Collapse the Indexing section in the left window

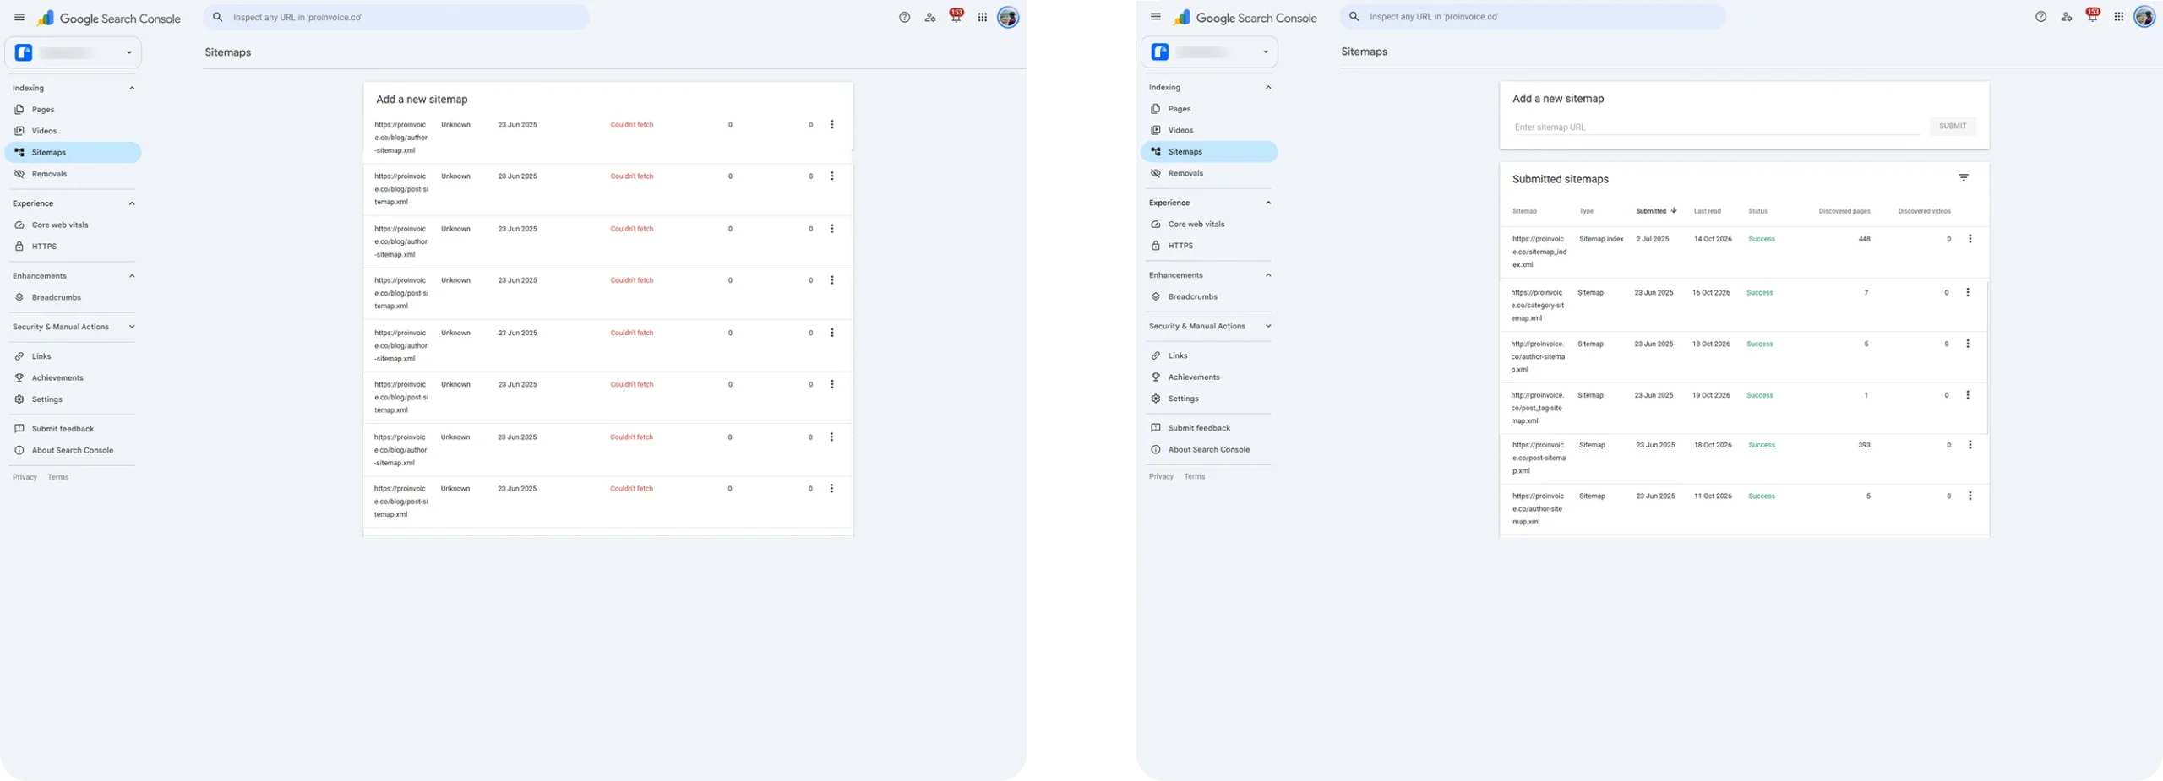tap(132, 89)
